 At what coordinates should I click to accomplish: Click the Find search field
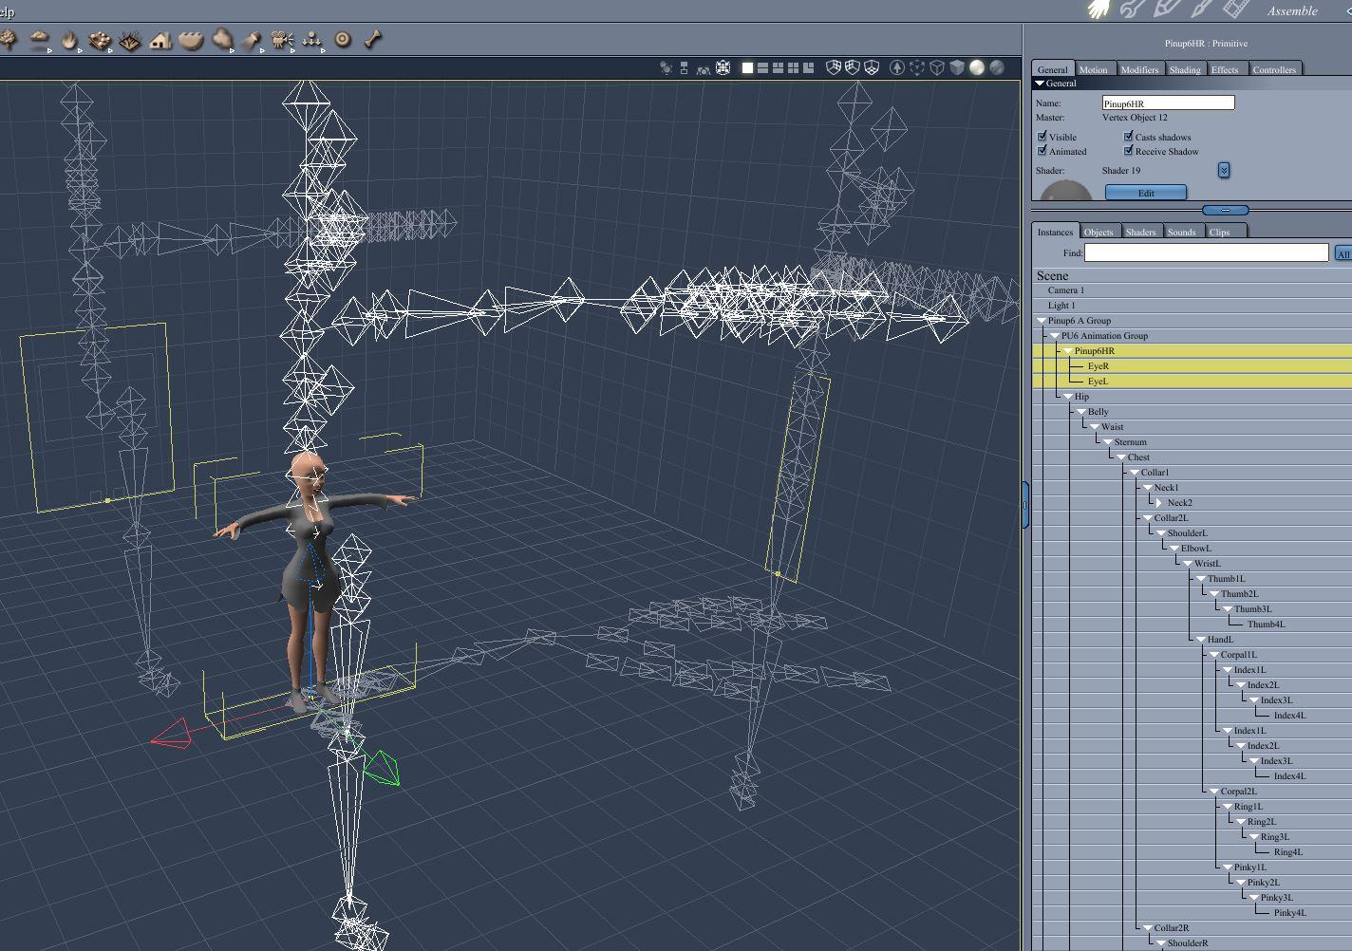[1206, 252]
